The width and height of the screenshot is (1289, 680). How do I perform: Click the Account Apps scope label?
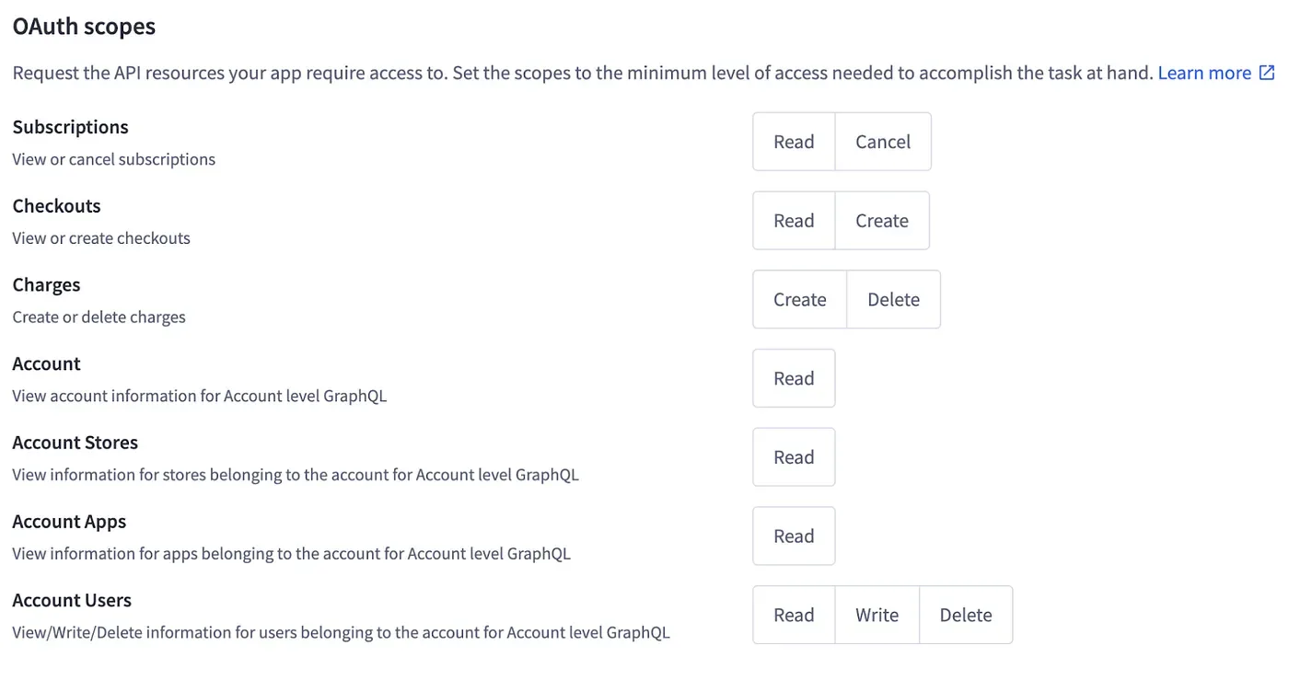69,522
